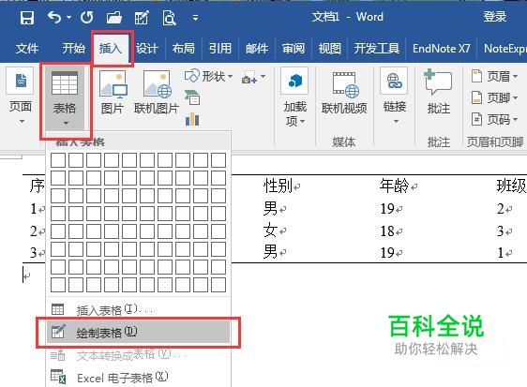This screenshot has height=387, width=527.
Task: Choose Excel 电子表格(X) menu entry
Action: 138,378
